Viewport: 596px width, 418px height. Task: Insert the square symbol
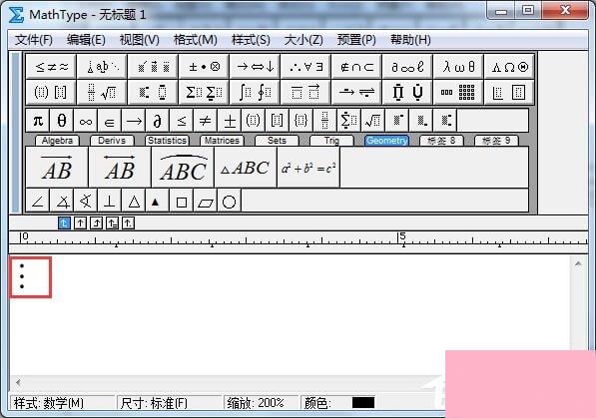[x=182, y=202]
